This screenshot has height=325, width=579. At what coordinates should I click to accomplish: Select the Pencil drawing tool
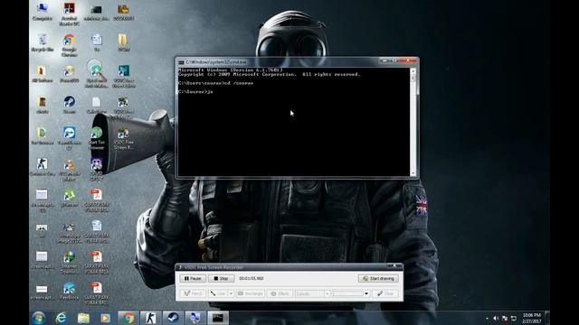point(193,293)
